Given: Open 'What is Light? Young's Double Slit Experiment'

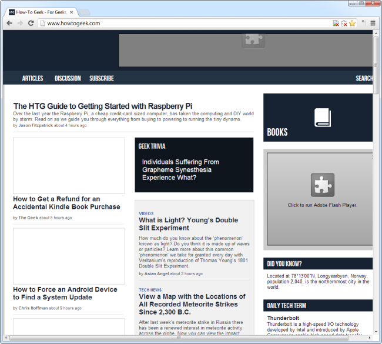Looking at the screenshot, I should [x=188, y=224].
